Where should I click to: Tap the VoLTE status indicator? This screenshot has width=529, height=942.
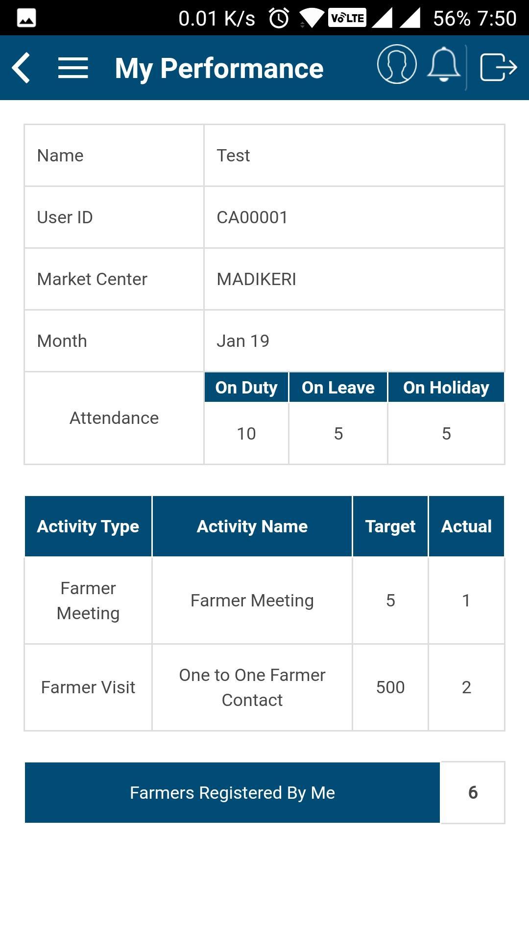click(347, 18)
